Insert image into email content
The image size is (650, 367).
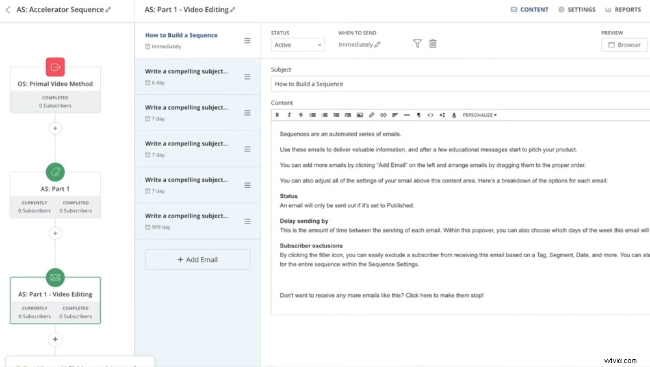[x=360, y=115]
